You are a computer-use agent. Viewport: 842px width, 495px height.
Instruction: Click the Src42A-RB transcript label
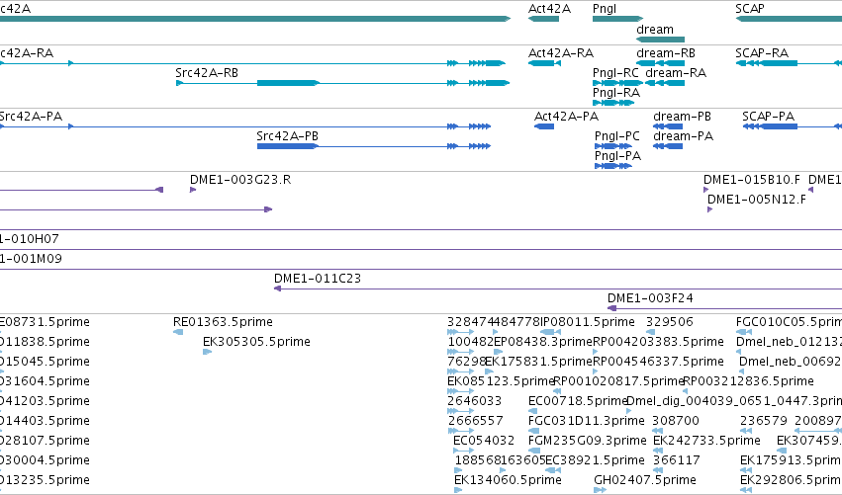[207, 73]
